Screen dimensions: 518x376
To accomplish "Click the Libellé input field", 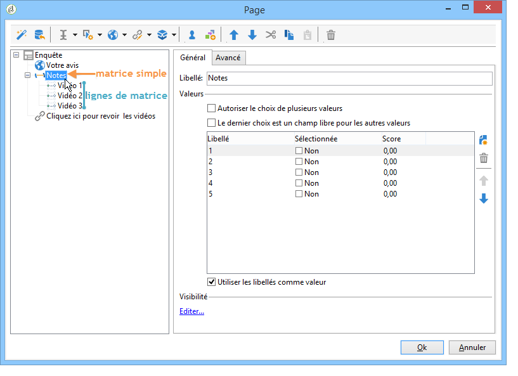I will (x=349, y=78).
